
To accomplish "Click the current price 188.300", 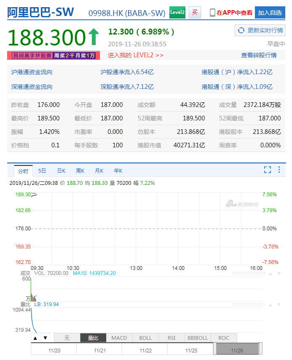I will [47, 37].
